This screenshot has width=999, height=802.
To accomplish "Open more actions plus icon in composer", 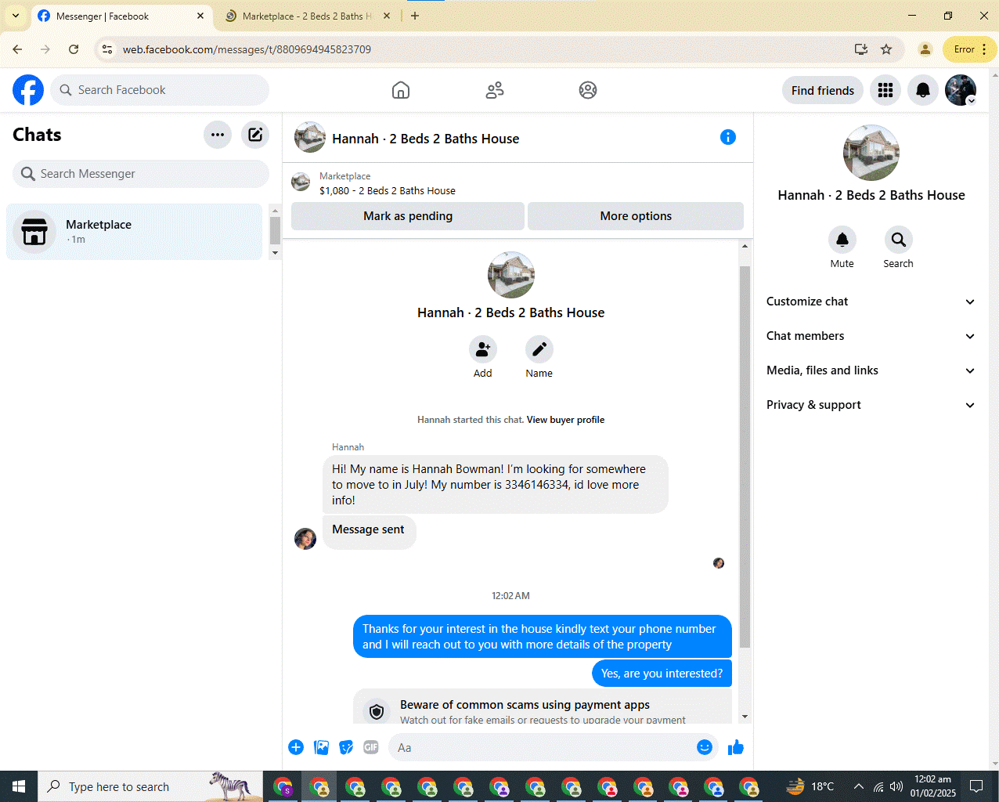I will [x=296, y=747].
